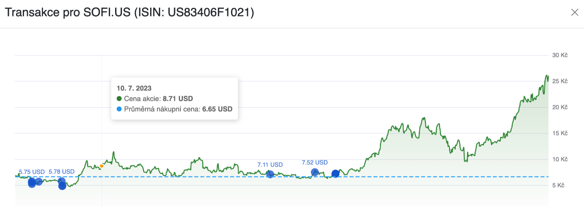Click the orange hover point on the price line
Viewport: 584px width, 207px height.
click(102, 166)
